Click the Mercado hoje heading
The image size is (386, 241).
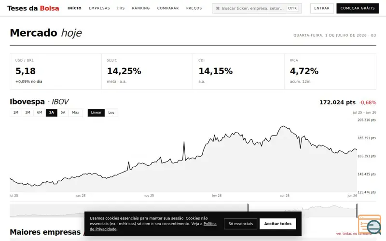coord(46,33)
